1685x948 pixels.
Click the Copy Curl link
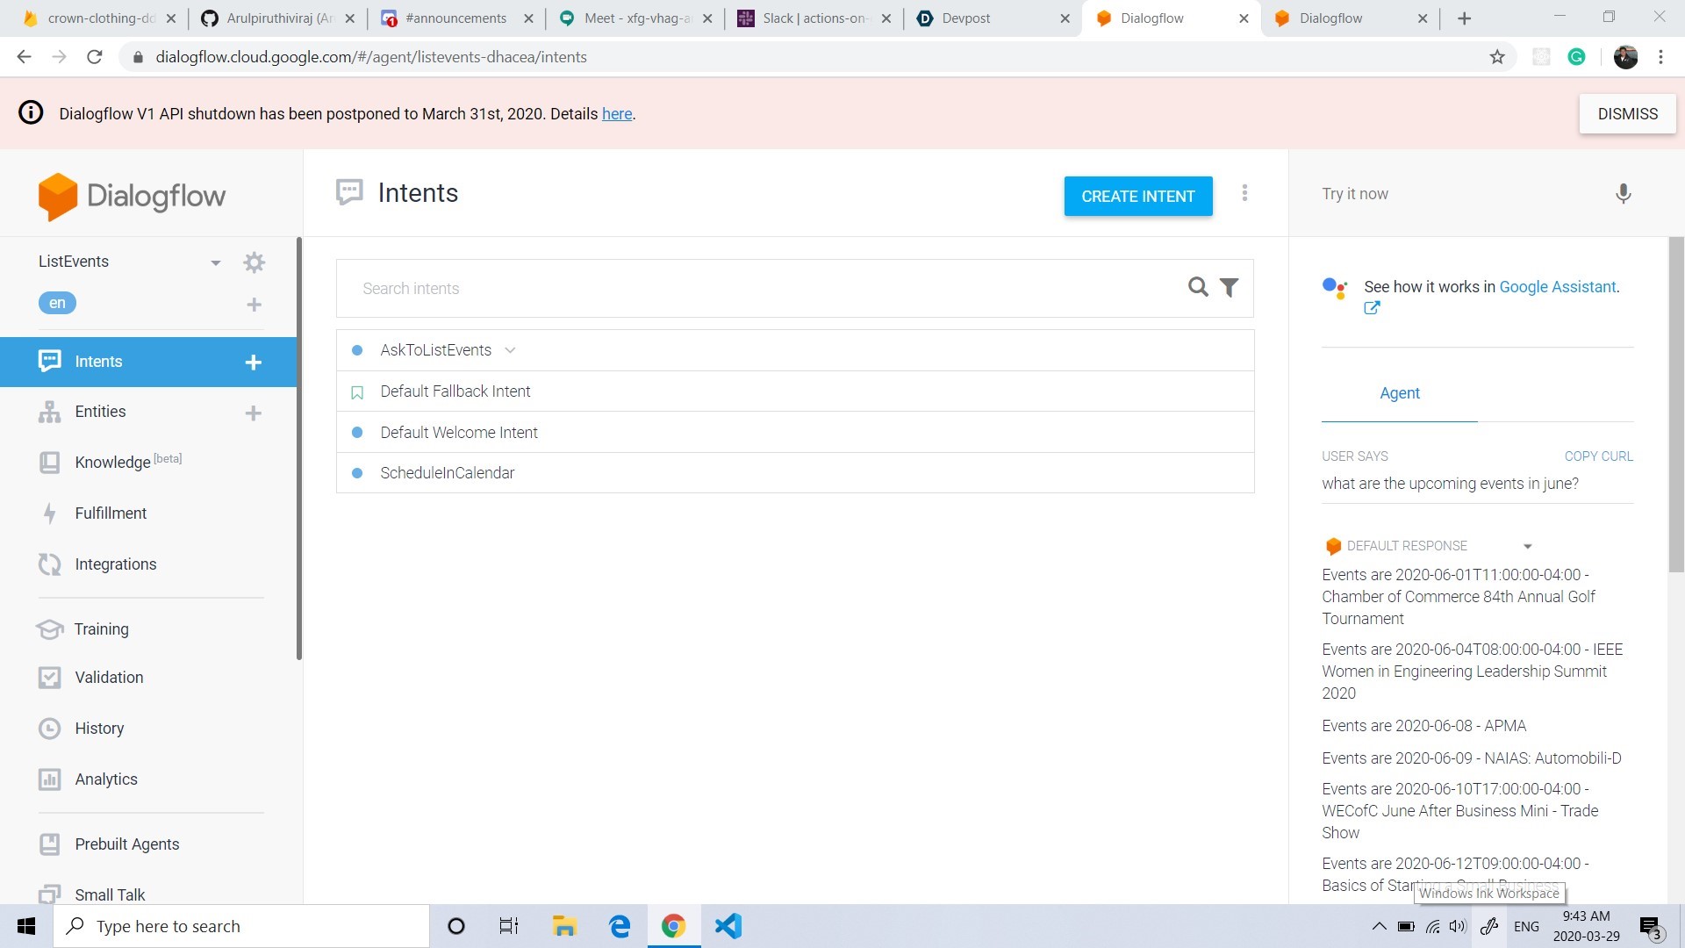coord(1598,456)
